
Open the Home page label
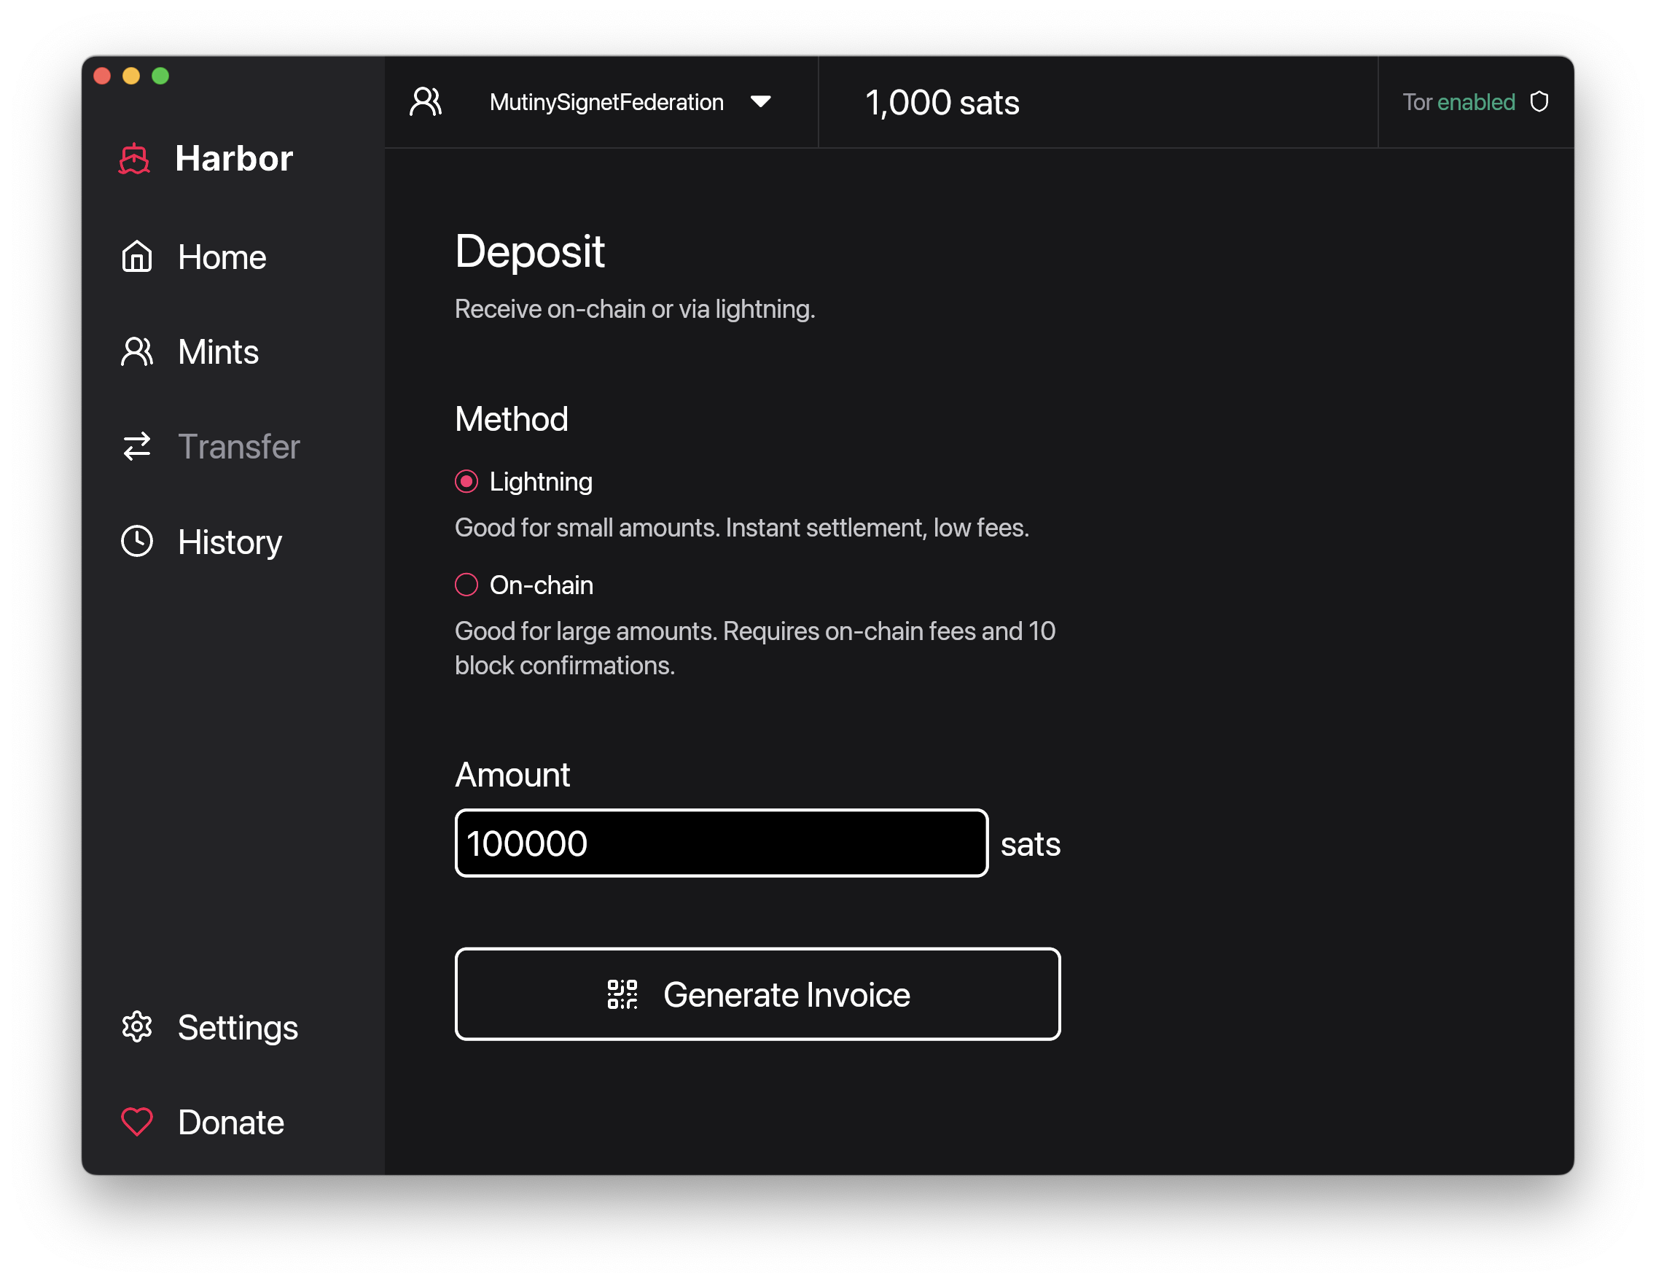222,257
